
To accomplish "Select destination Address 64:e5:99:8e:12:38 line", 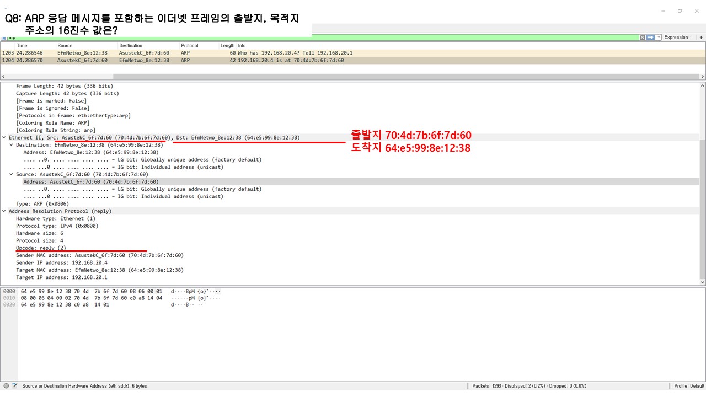I will point(91,152).
